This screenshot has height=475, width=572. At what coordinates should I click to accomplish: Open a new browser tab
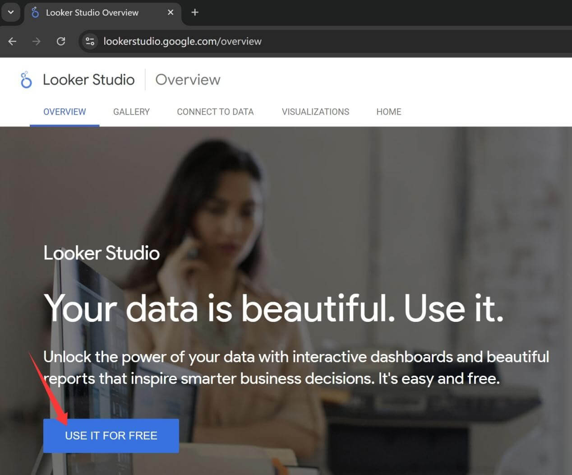click(195, 13)
